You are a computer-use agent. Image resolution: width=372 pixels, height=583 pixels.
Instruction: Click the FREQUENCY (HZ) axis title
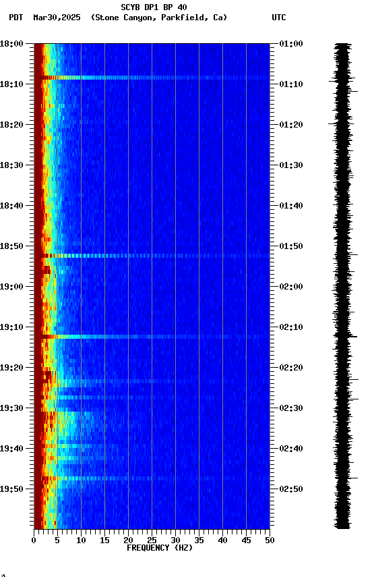pyautogui.click(x=160, y=548)
